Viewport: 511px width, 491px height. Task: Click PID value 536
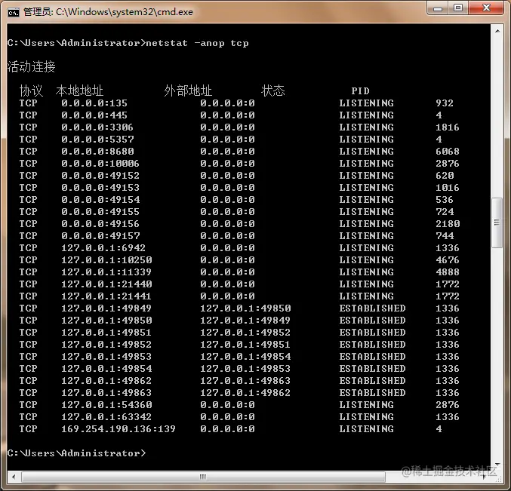(445, 200)
